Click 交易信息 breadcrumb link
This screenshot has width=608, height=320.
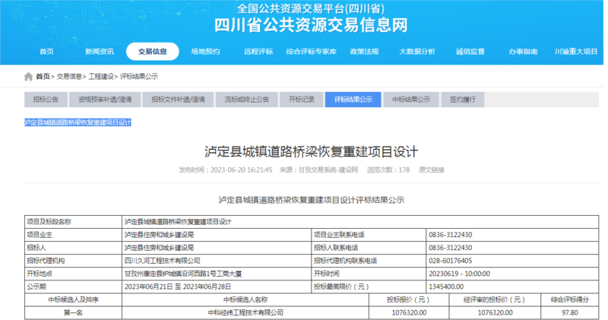coord(69,77)
